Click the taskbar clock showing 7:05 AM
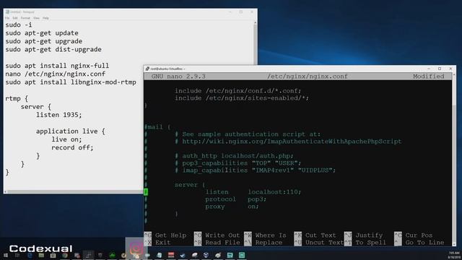The height and width of the screenshot is (260, 462). [x=454, y=255]
